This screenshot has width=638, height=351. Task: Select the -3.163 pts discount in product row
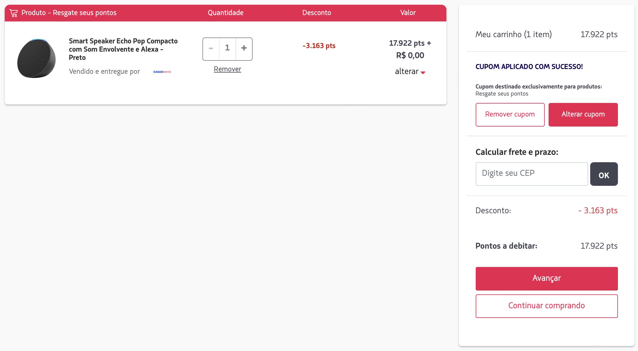click(x=319, y=46)
